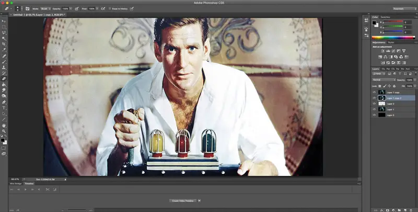Select the Pen tool
The height and width of the screenshot is (212, 418).
(x=4, y=102)
